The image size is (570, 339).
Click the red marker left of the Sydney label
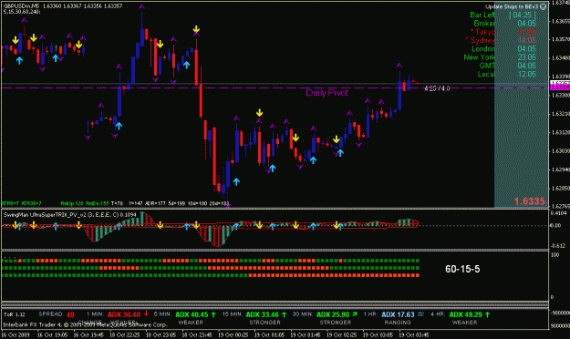(x=467, y=39)
